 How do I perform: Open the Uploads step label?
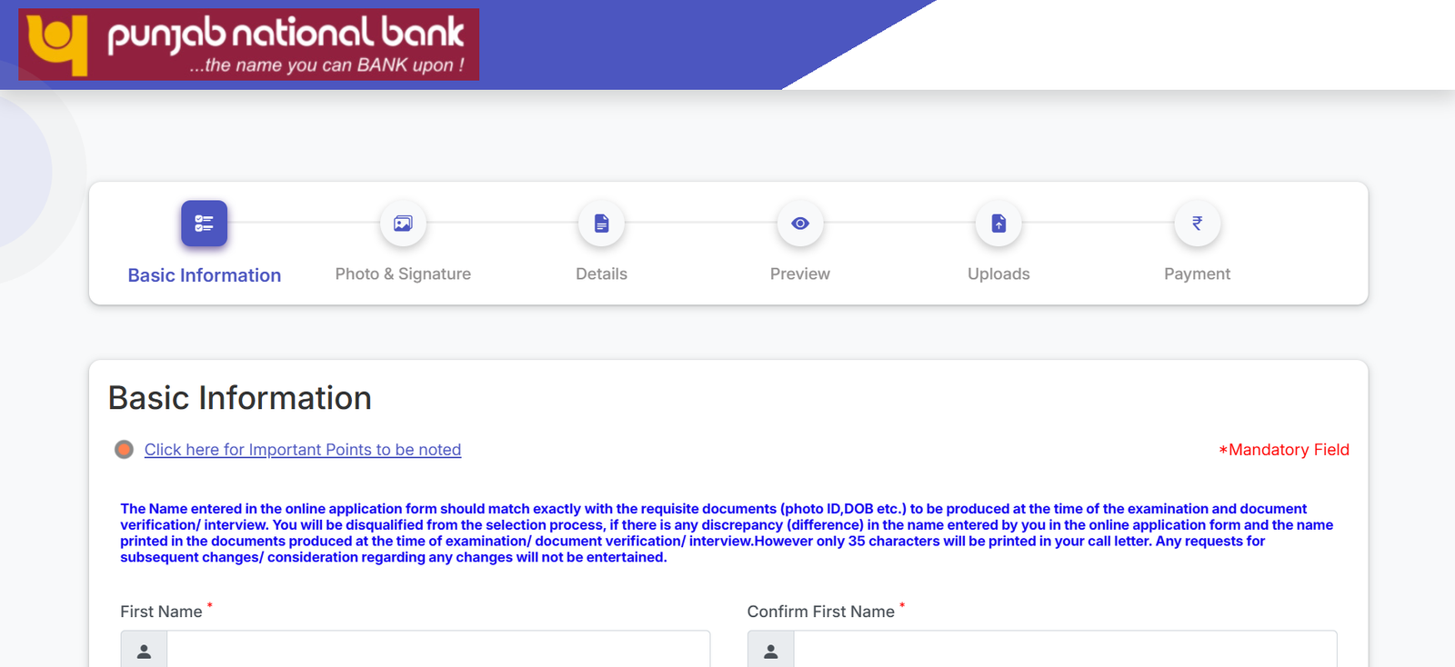998,274
